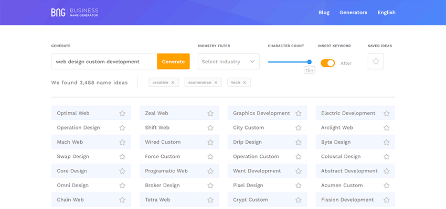
Task: Click the star beside Acumen Custom
Action: point(387,185)
